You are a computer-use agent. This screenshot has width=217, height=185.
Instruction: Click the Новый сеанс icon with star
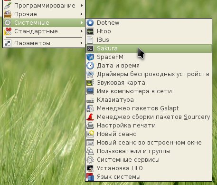point(90,134)
